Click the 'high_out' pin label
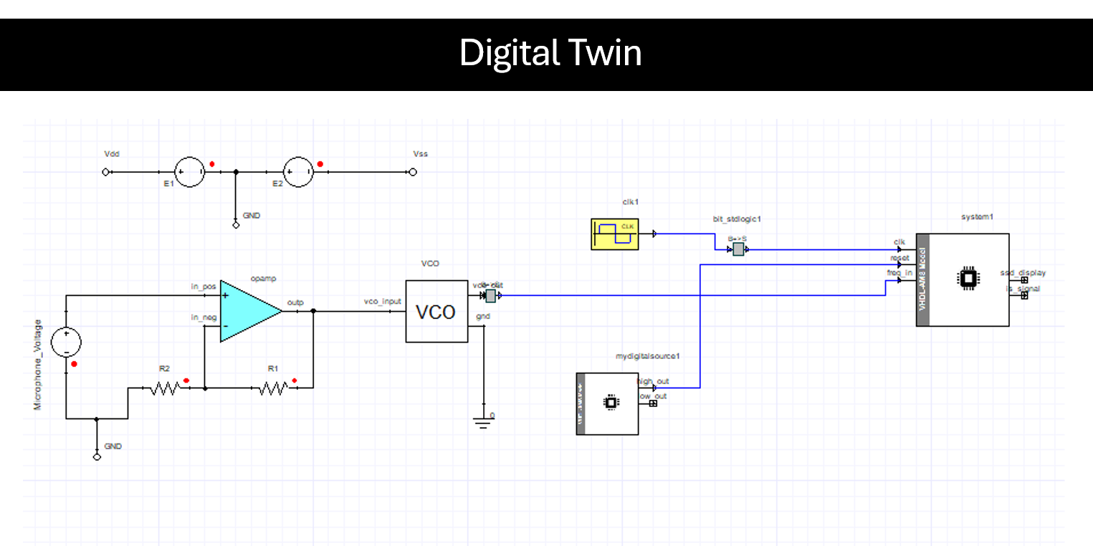The height and width of the screenshot is (546, 1093). click(x=654, y=381)
